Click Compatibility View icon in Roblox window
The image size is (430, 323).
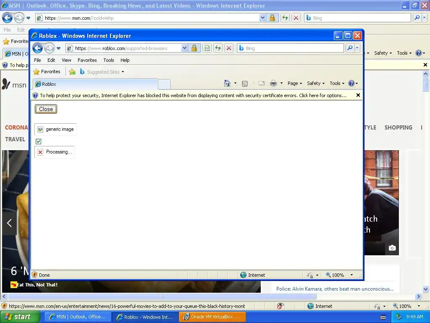pyautogui.click(x=207, y=48)
